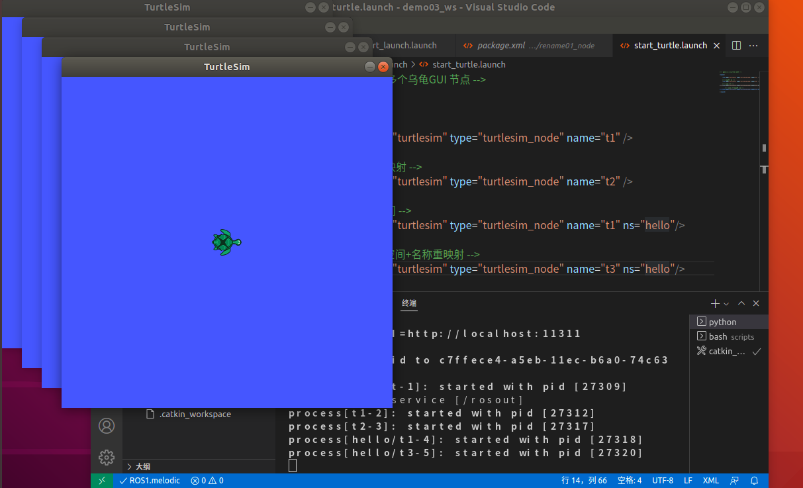Viewport: 803px width, 488px height.
Task: Click the package.xml file icon in tab
Action: pyautogui.click(x=468, y=46)
